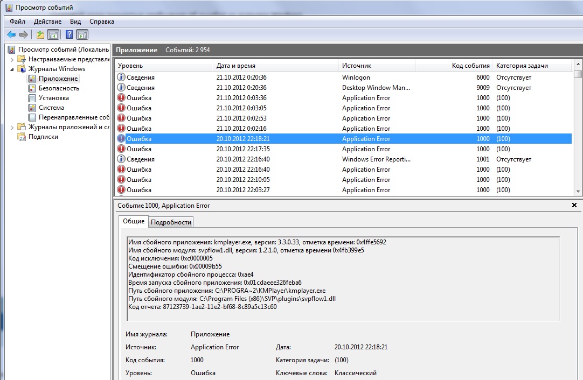
Task: Click Журналы приложений и служб folder icon
Action: tap(22, 127)
